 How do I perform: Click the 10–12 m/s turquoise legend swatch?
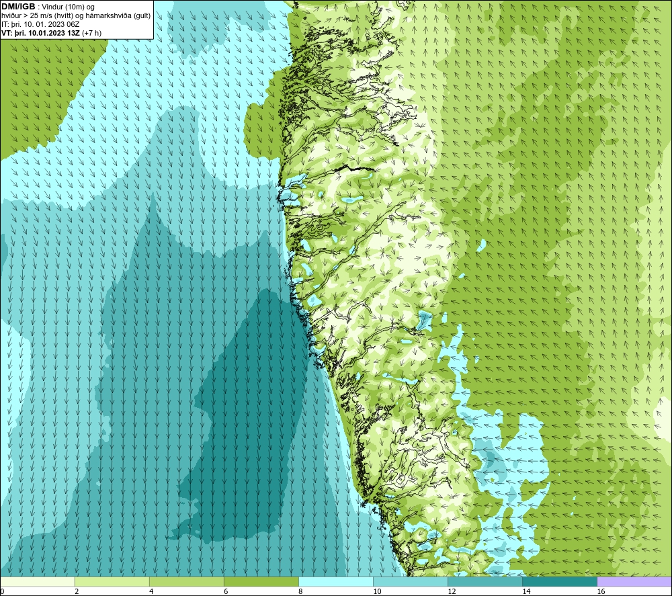(x=410, y=581)
